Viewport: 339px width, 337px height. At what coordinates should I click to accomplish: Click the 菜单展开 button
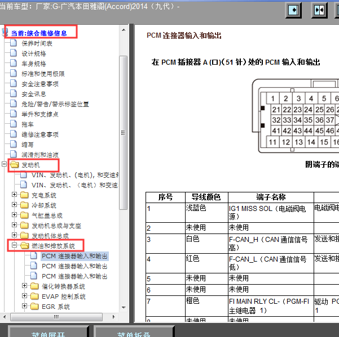(x=49, y=332)
